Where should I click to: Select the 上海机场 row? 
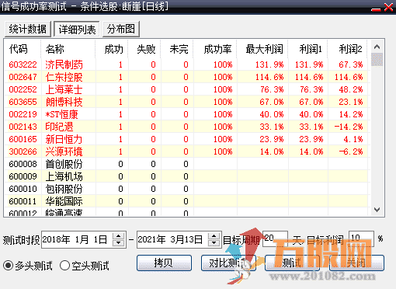click(x=186, y=176)
